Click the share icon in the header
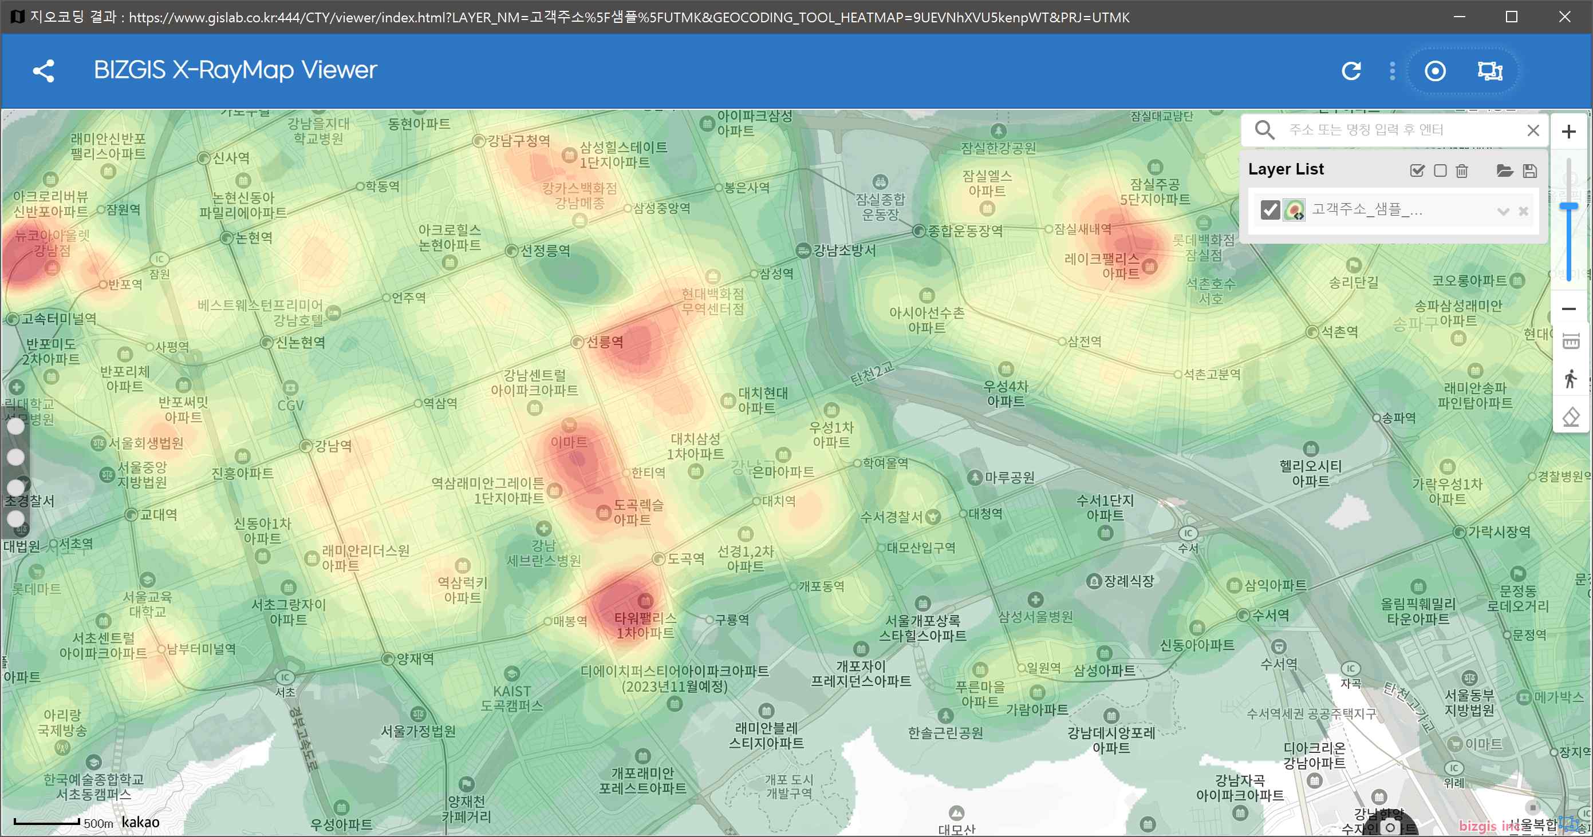Viewport: 1593px width, 837px height. (44, 71)
